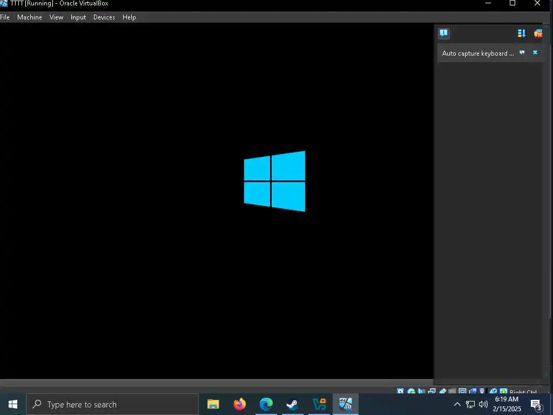Open the Machine menu
Image resolution: width=553 pixels, height=415 pixels.
pyautogui.click(x=30, y=17)
